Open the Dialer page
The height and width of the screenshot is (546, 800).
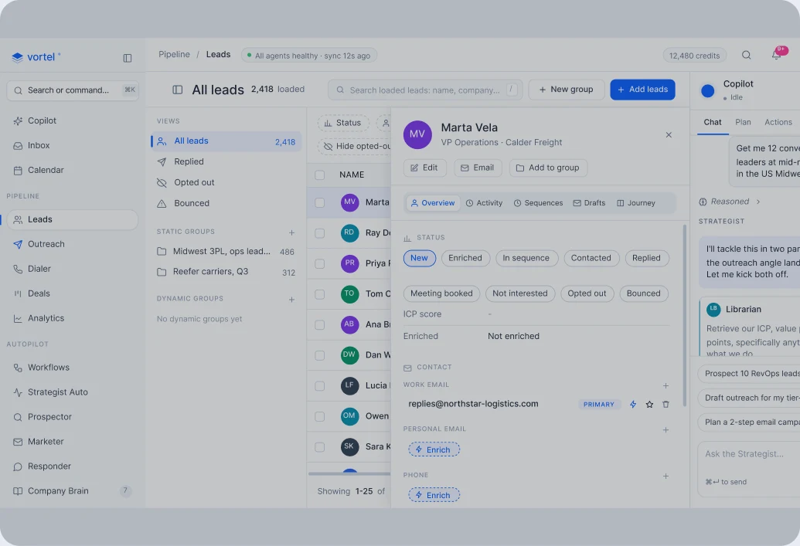click(73, 269)
